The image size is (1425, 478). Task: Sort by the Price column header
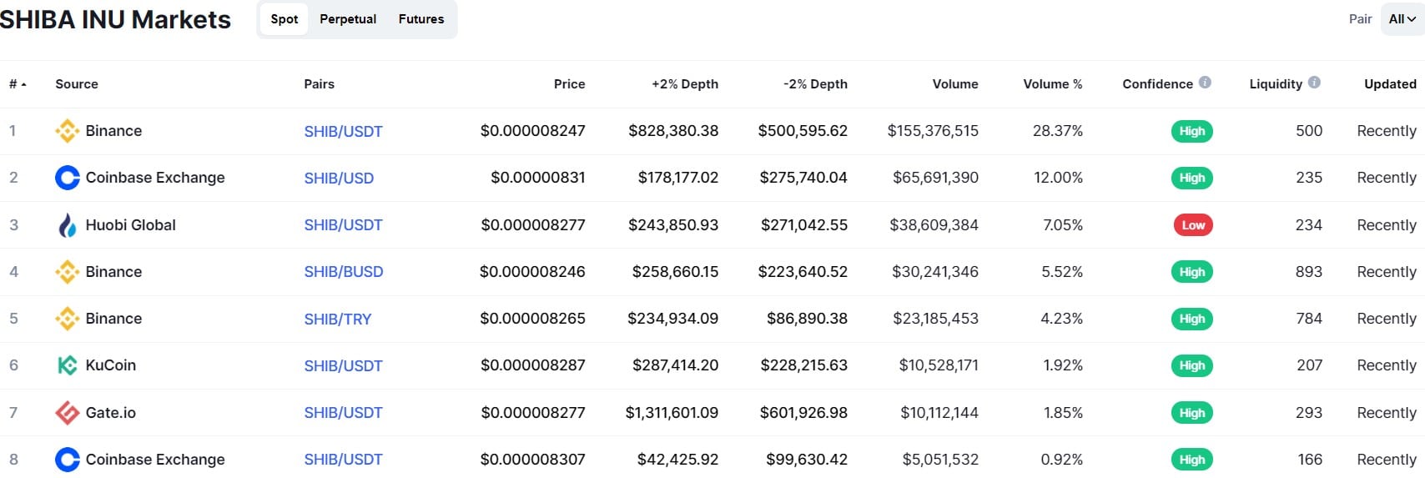pos(570,84)
